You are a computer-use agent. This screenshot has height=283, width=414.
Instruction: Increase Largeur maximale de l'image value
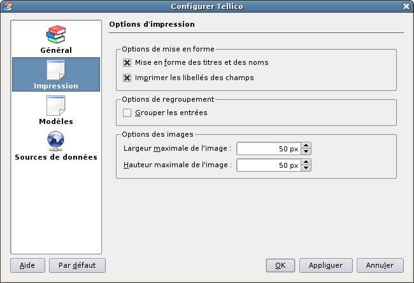pos(306,146)
